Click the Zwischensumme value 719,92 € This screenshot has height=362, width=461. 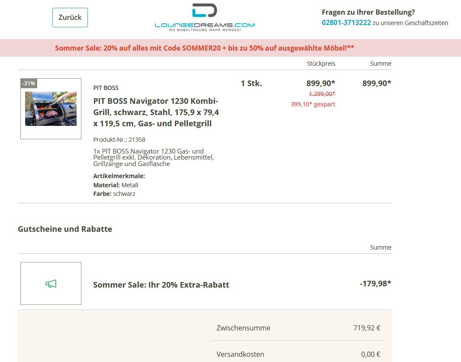[367, 328]
